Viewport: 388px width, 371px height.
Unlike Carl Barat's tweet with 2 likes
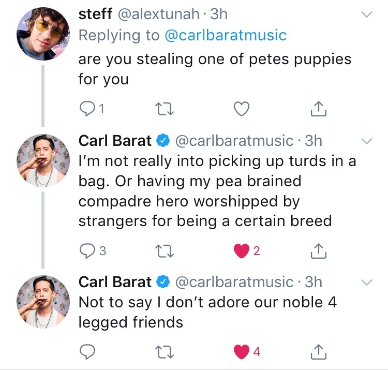click(241, 251)
